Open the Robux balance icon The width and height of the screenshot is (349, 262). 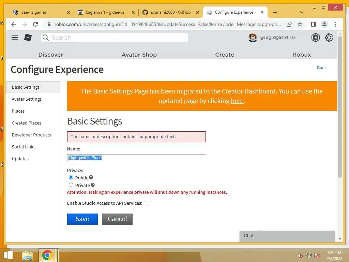point(315,38)
